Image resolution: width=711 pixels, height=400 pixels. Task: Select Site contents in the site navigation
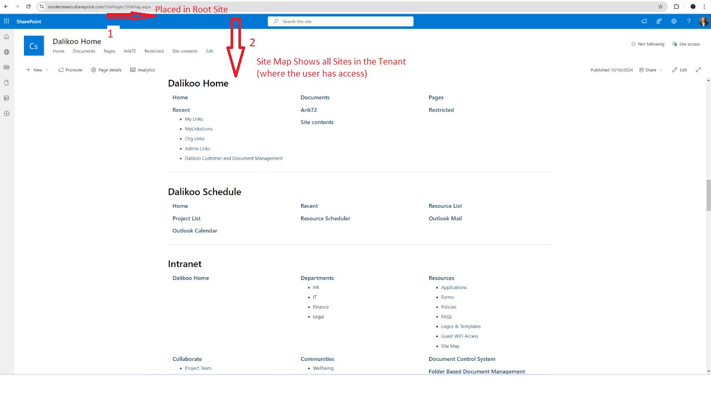pyautogui.click(x=185, y=51)
